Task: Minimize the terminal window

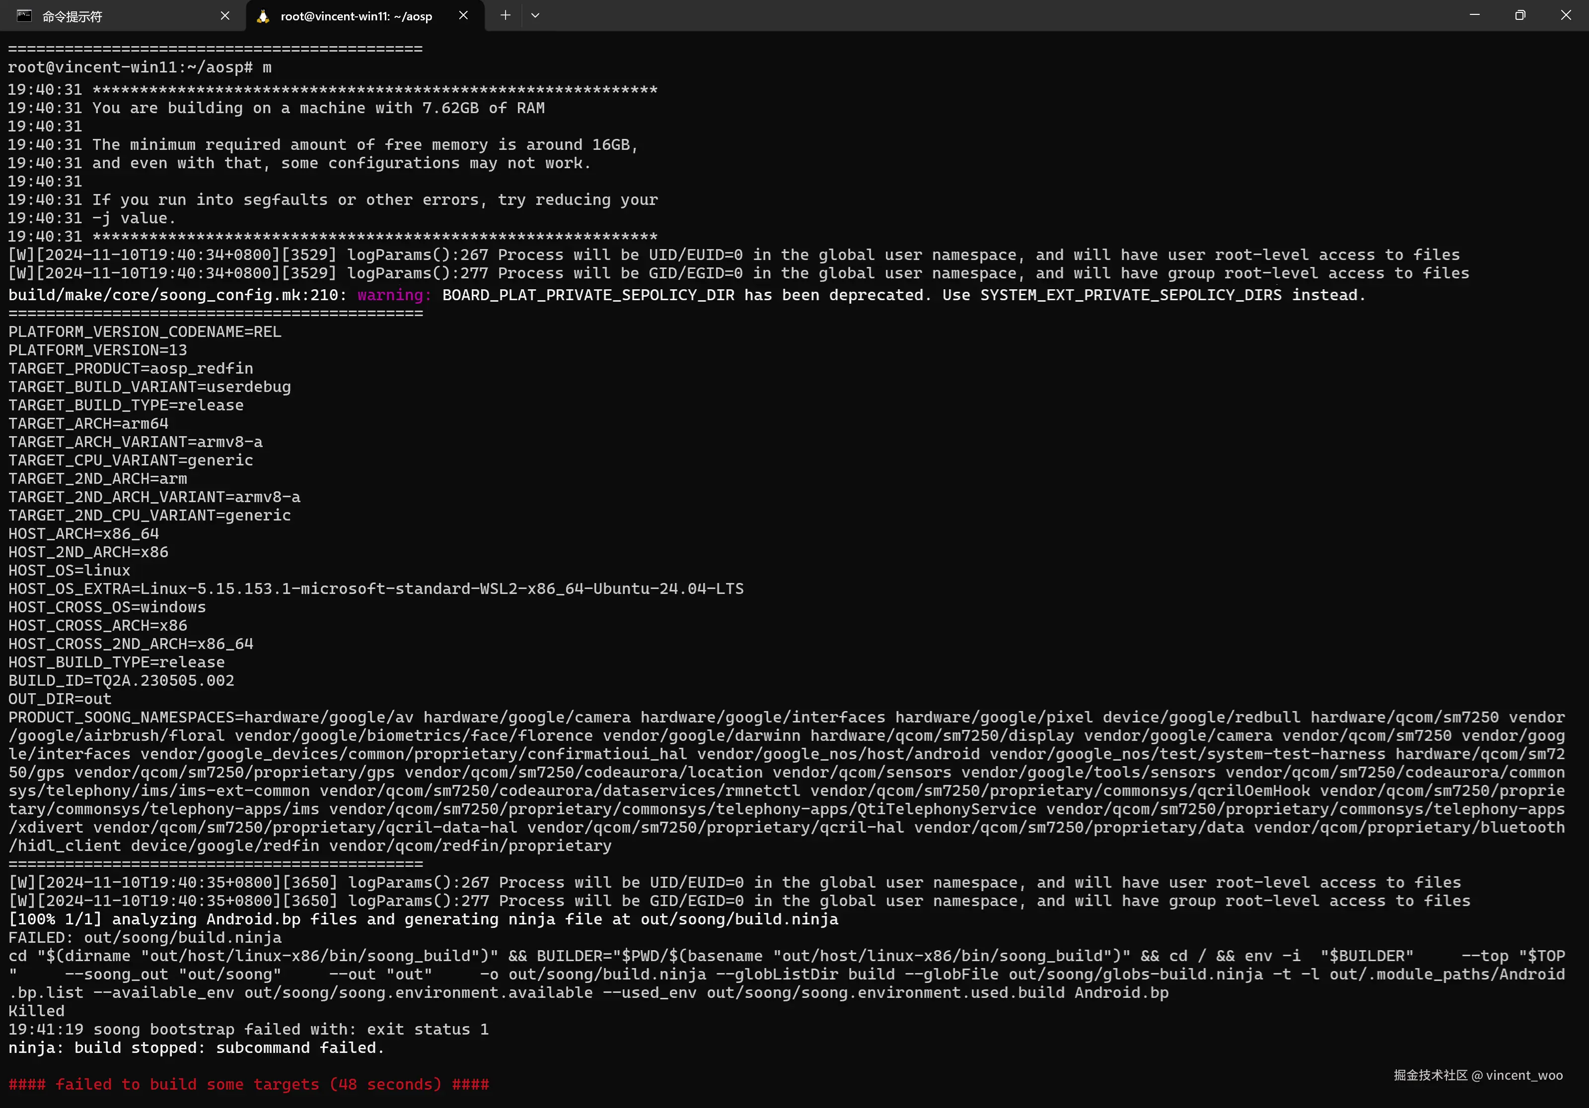Action: click(x=1475, y=15)
